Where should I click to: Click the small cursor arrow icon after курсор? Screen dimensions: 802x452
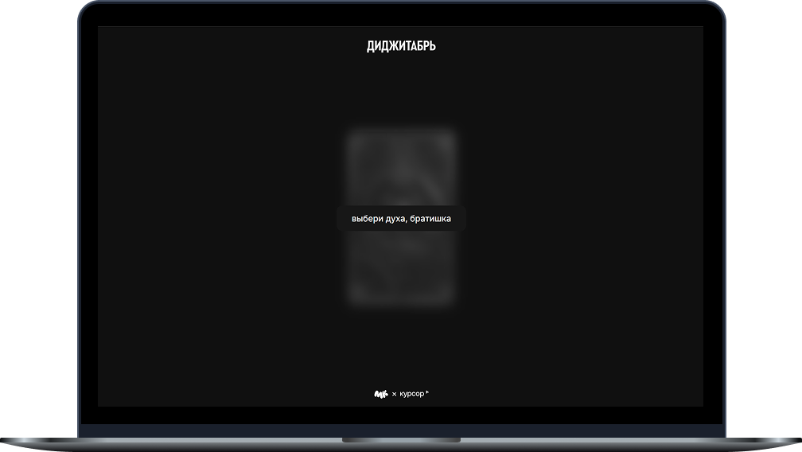point(427,392)
